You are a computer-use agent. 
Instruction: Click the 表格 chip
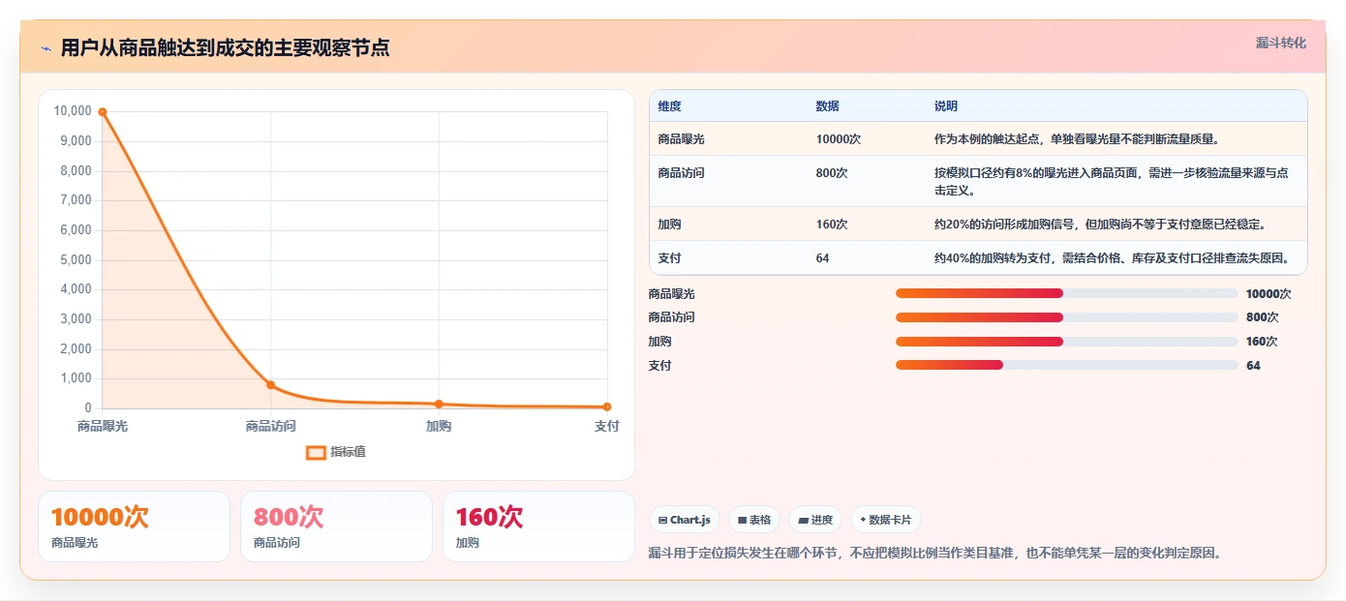click(x=754, y=520)
